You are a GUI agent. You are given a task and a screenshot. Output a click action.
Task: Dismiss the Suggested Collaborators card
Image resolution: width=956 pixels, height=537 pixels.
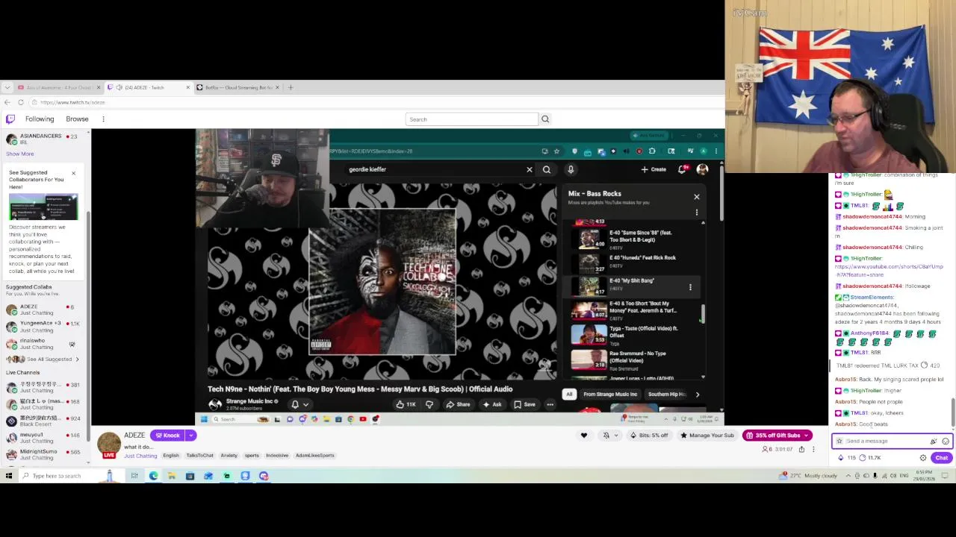pyautogui.click(x=73, y=173)
